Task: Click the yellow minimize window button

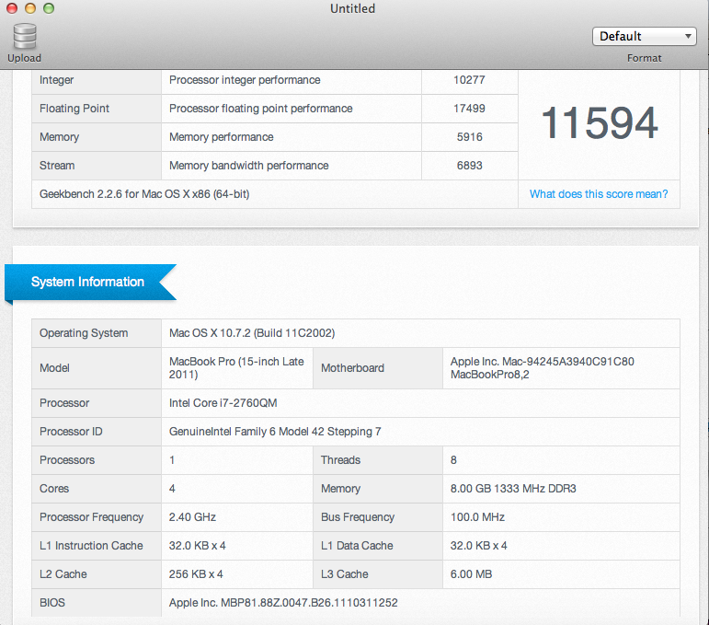Action: click(x=30, y=8)
